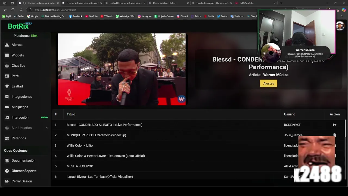This screenshot has height=196, width=348.
Task: Open the browser workspaces icon
Action: 4,3
